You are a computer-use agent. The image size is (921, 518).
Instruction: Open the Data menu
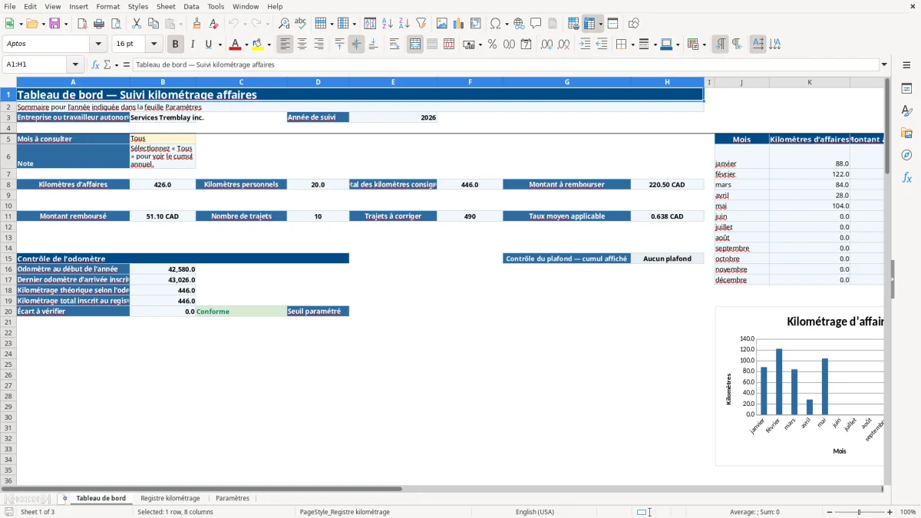coord(191,6)
